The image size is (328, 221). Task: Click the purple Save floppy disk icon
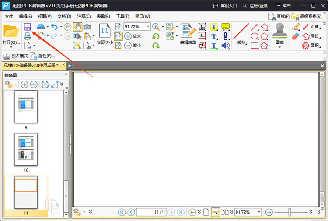tap(28, 27)
